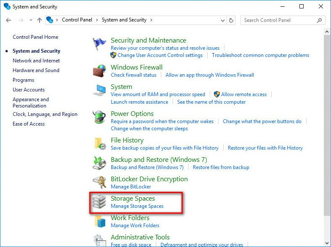Expand the chevron after Control Panel breadcrumb
The height and width of the screenshot is (247, 331).
(x=97, y=20)
